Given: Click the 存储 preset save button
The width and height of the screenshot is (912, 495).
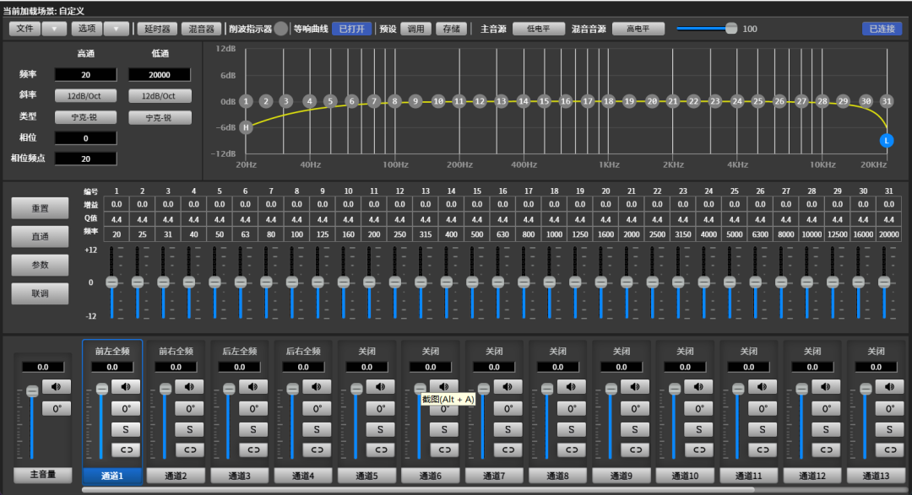Looking at the screenshot, I should click(451, 29).
